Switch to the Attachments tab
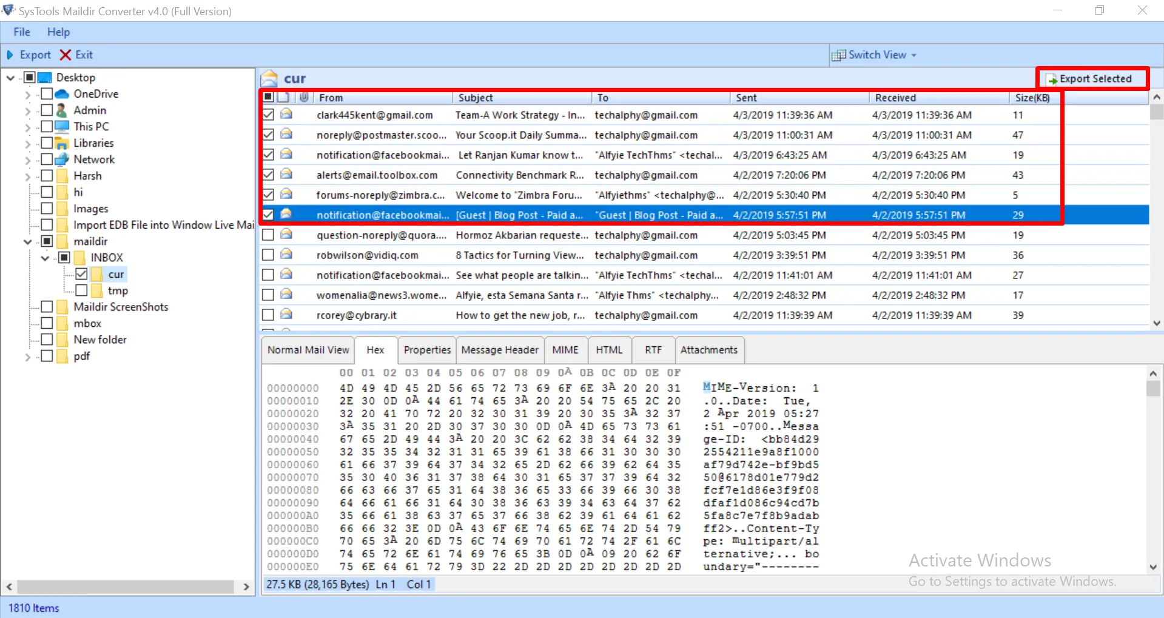The height and width of the screenshot is (618, 1164). 709,350
